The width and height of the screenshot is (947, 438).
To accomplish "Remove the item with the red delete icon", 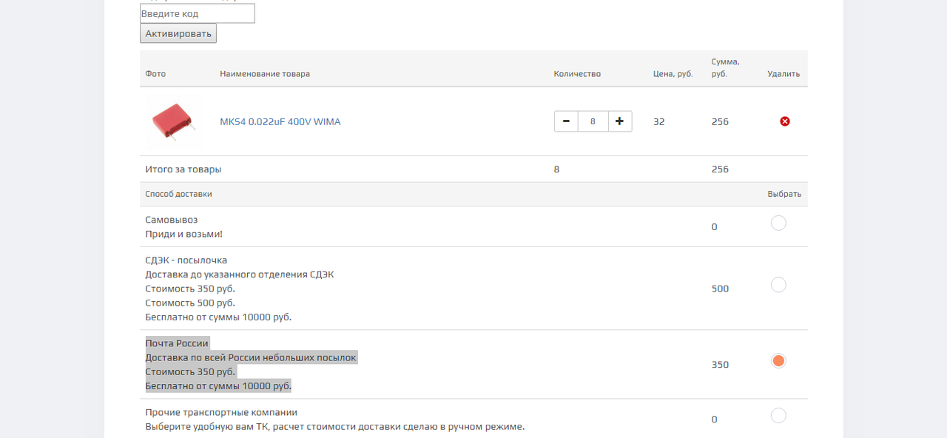I will pyautogui.click(x=785, y=121).
